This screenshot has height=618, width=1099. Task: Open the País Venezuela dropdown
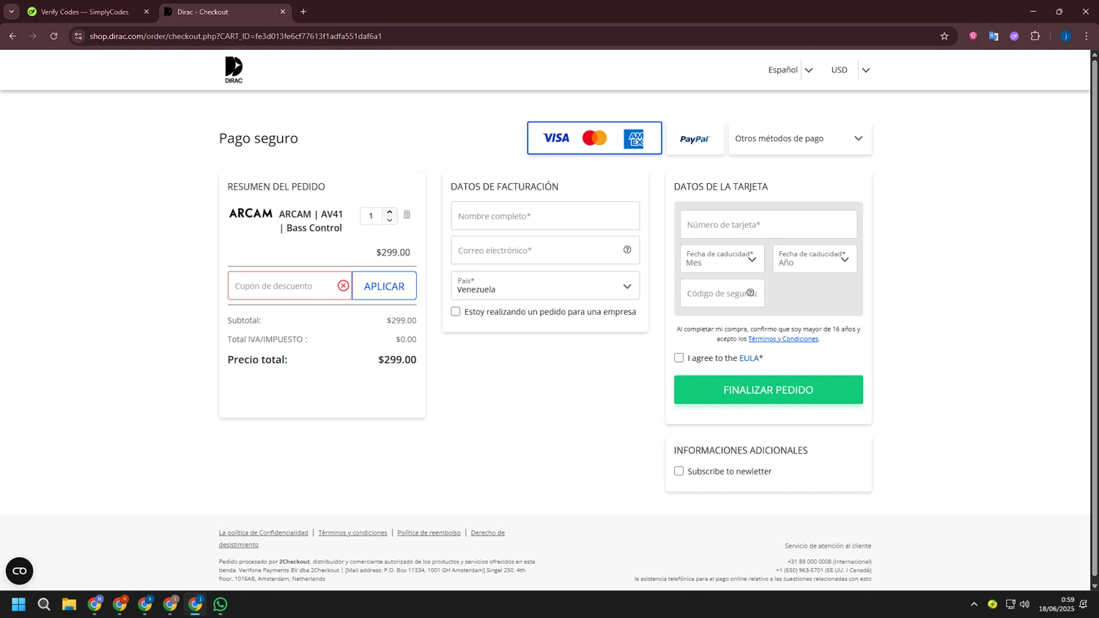(x=545, y=286)
